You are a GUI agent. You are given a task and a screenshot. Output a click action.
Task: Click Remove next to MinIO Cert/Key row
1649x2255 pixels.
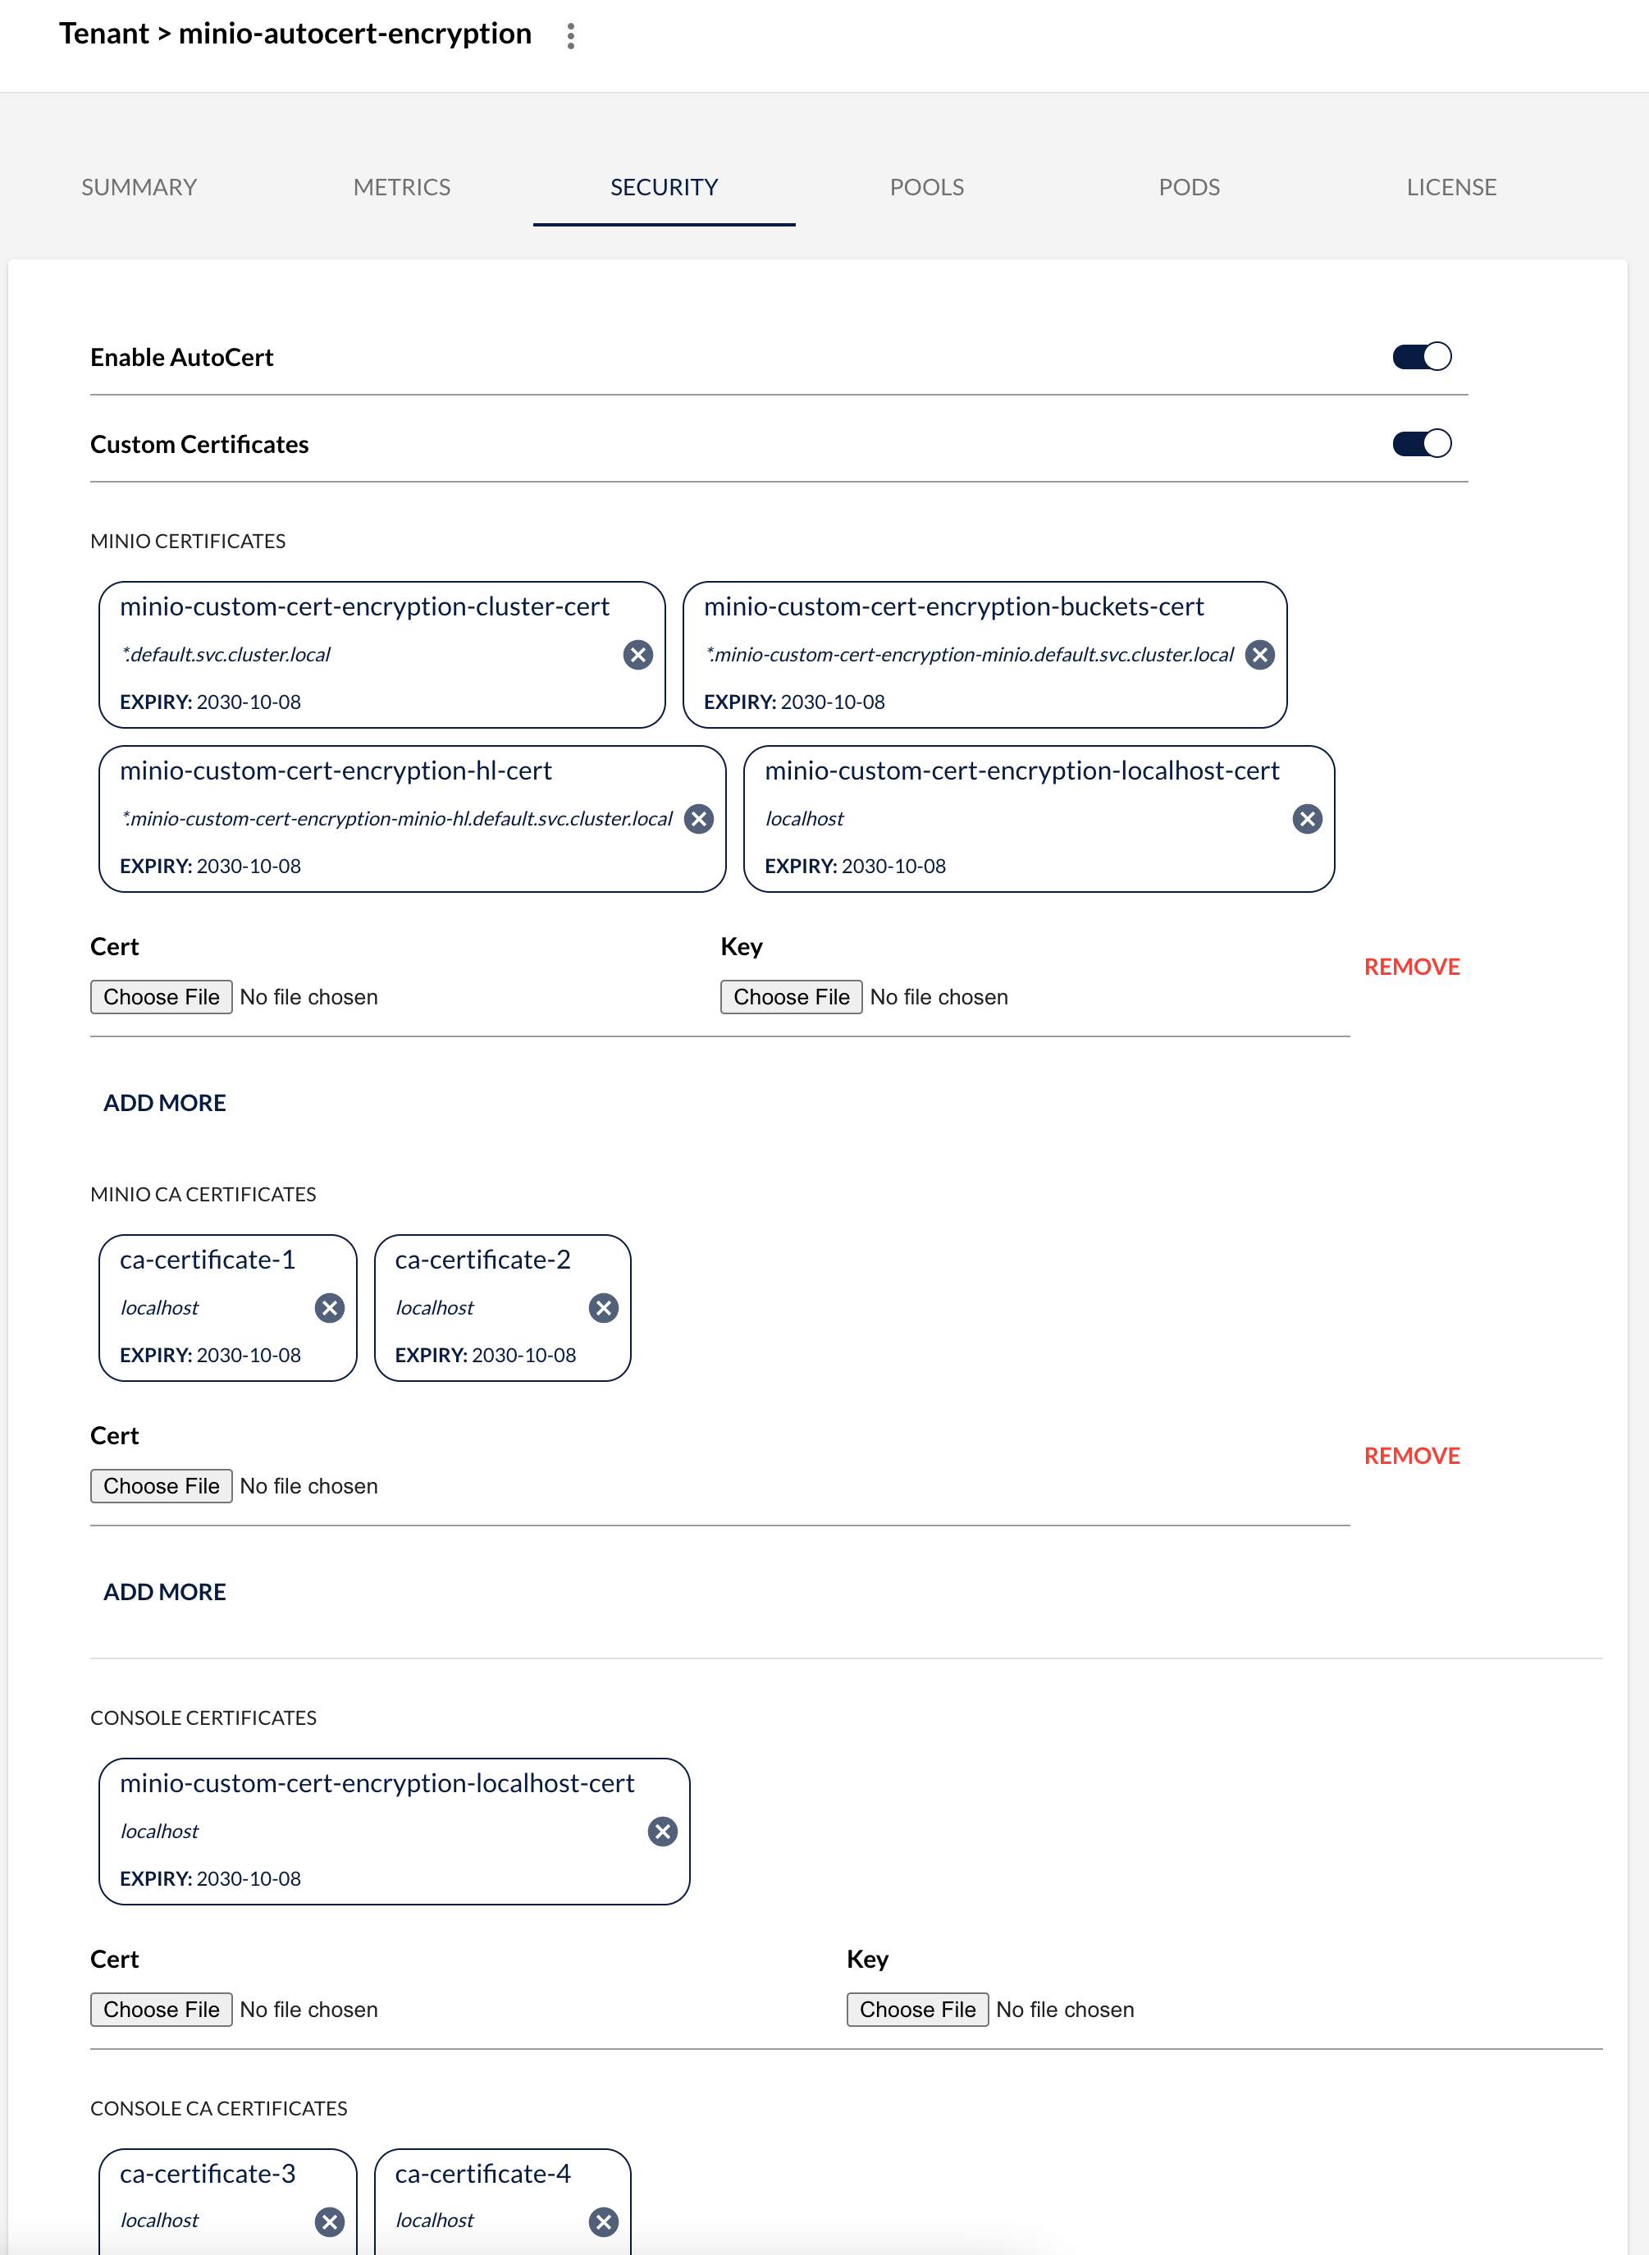[1411, 967]
